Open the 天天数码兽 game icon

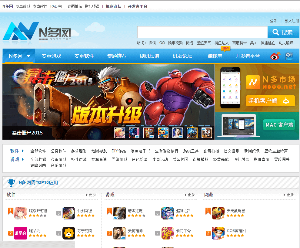point(218,213)
